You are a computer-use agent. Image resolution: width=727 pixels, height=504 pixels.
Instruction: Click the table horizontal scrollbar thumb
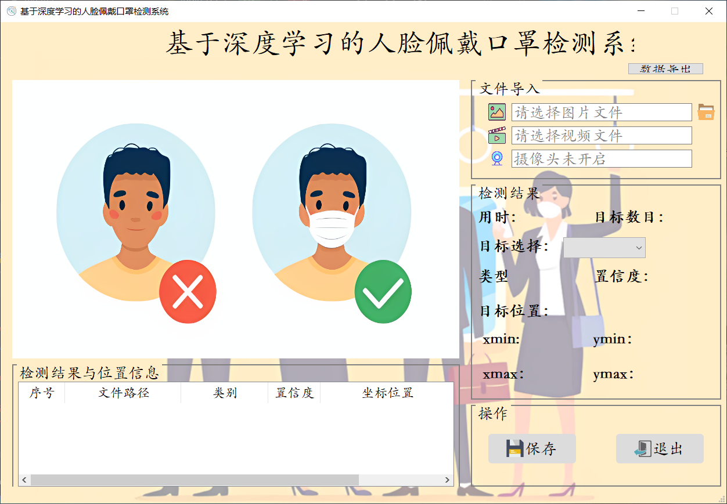tap(195, 480)
